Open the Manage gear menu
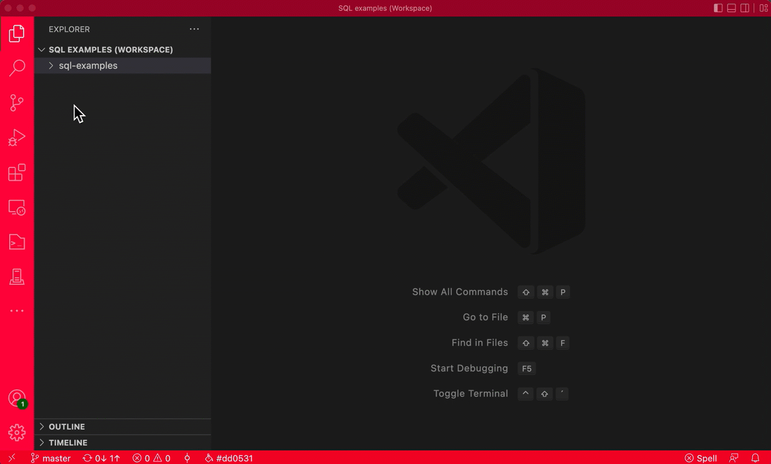The width and height of the screenshot is (771, 464). click(x=17, y=433)
